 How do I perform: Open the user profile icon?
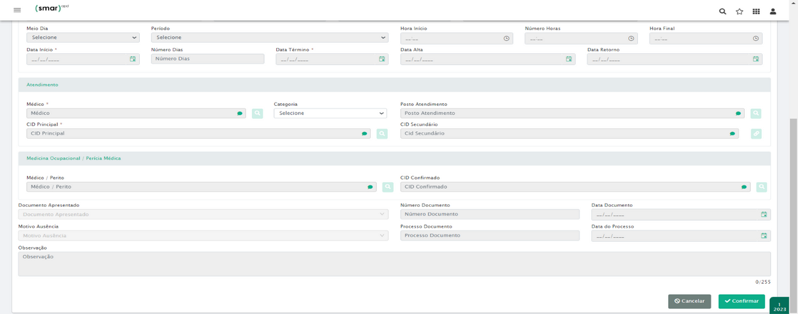pos(773,11)
